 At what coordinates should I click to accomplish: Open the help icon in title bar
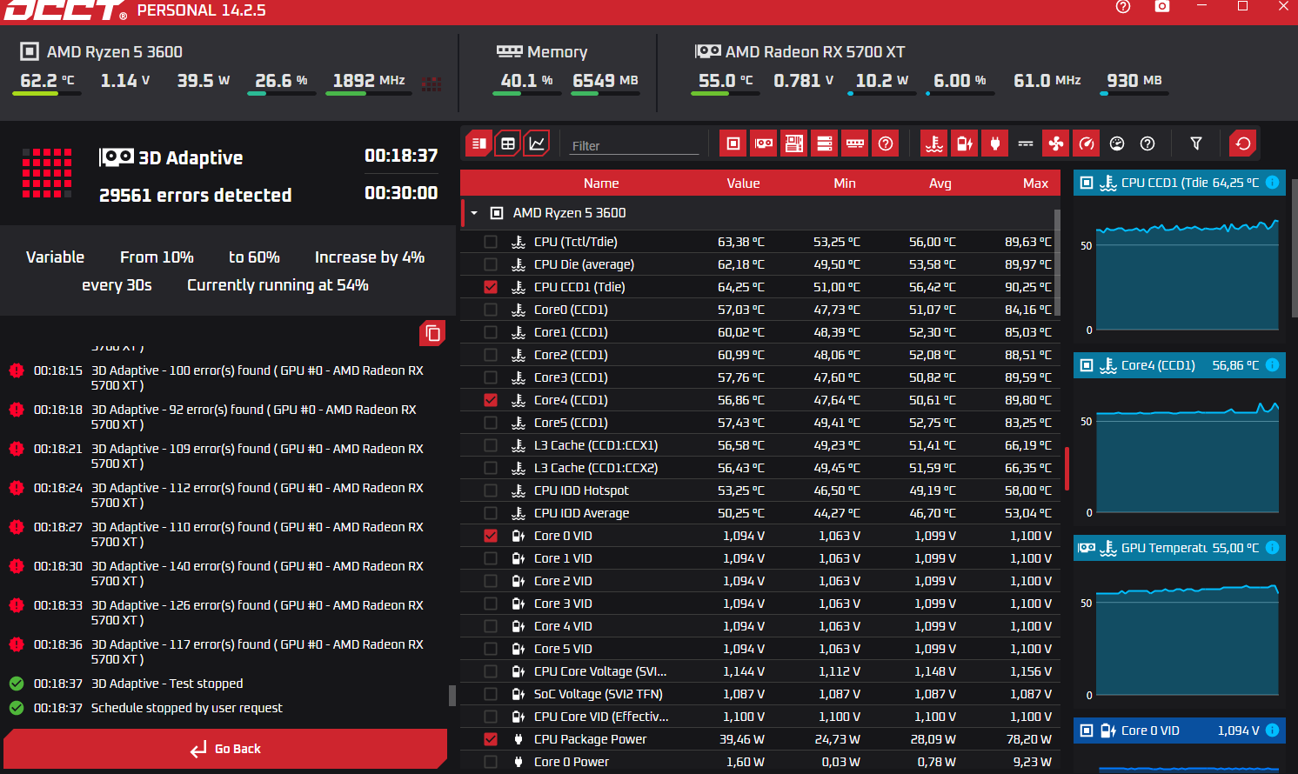coord(1123,7)
